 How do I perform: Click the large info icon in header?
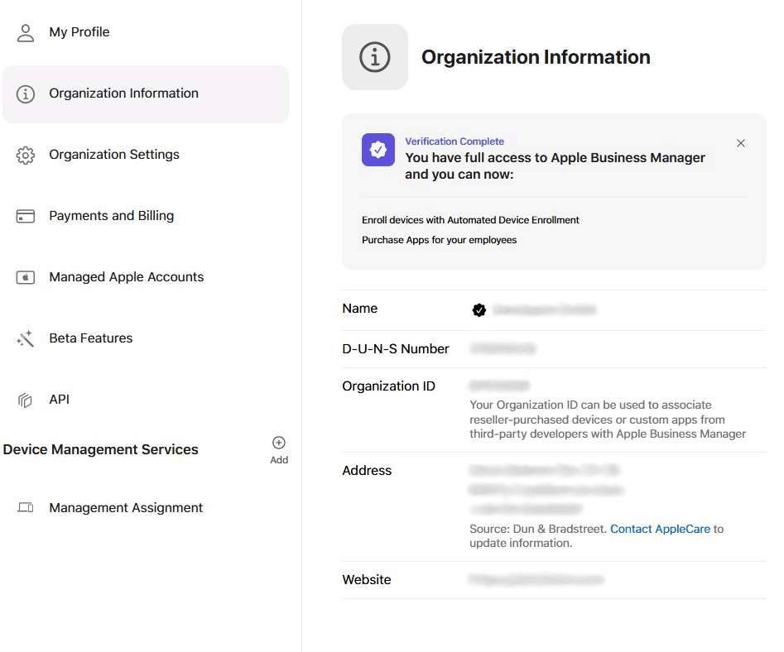pos(375,57)
